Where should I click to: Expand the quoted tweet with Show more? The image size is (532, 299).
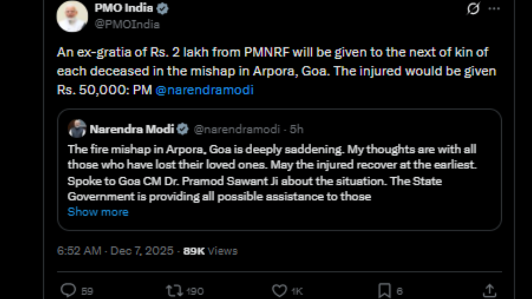coord(98,212)
